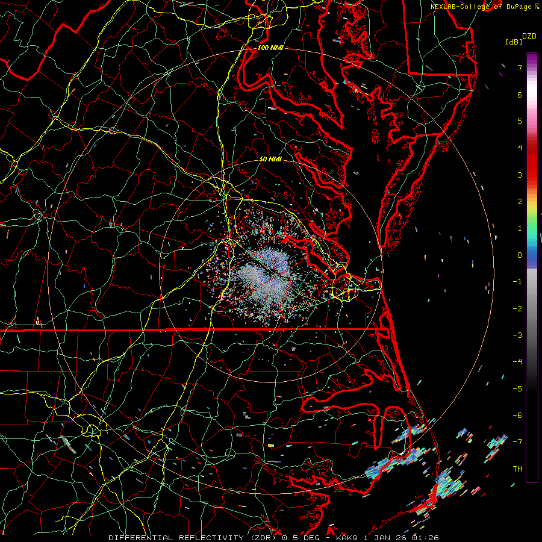Click the -2 value on the scale
542x542 pixels.
(517, 309)
